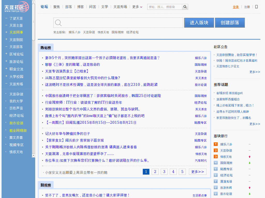265x198 pixels.
Task: Open 情感天地 in sidebar list
Action: click(16, 152)
